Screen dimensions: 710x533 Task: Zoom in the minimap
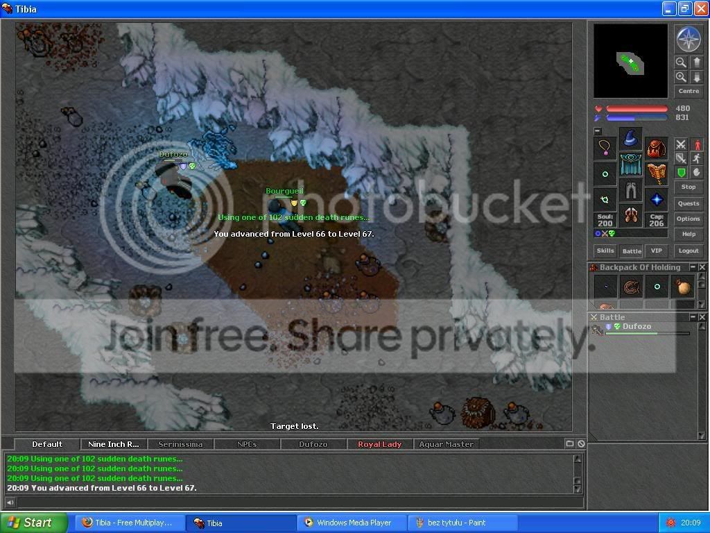[x=681, y=77]
